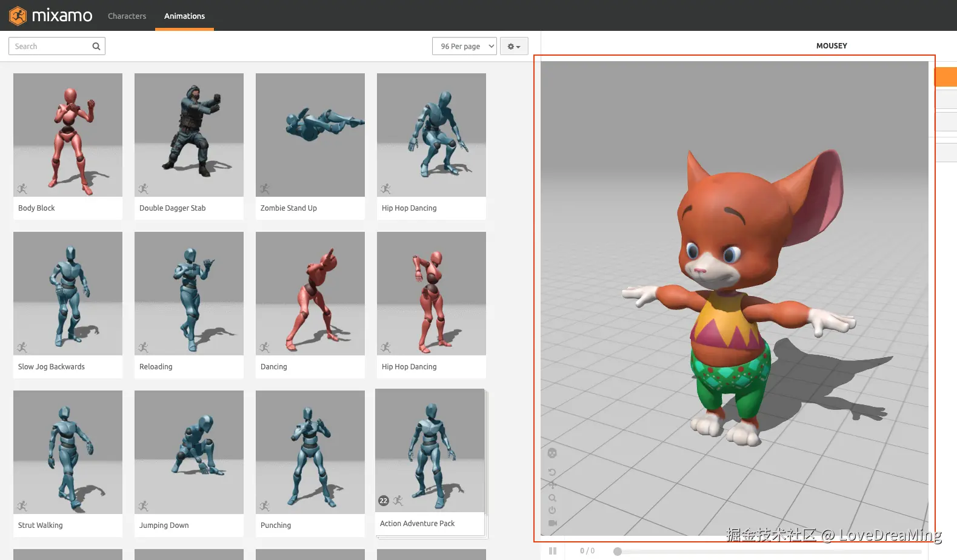The height and width of the screenshot is (560, 957).
Task: Click the Slow Jog Backwards label
Action: pos(52,367)
